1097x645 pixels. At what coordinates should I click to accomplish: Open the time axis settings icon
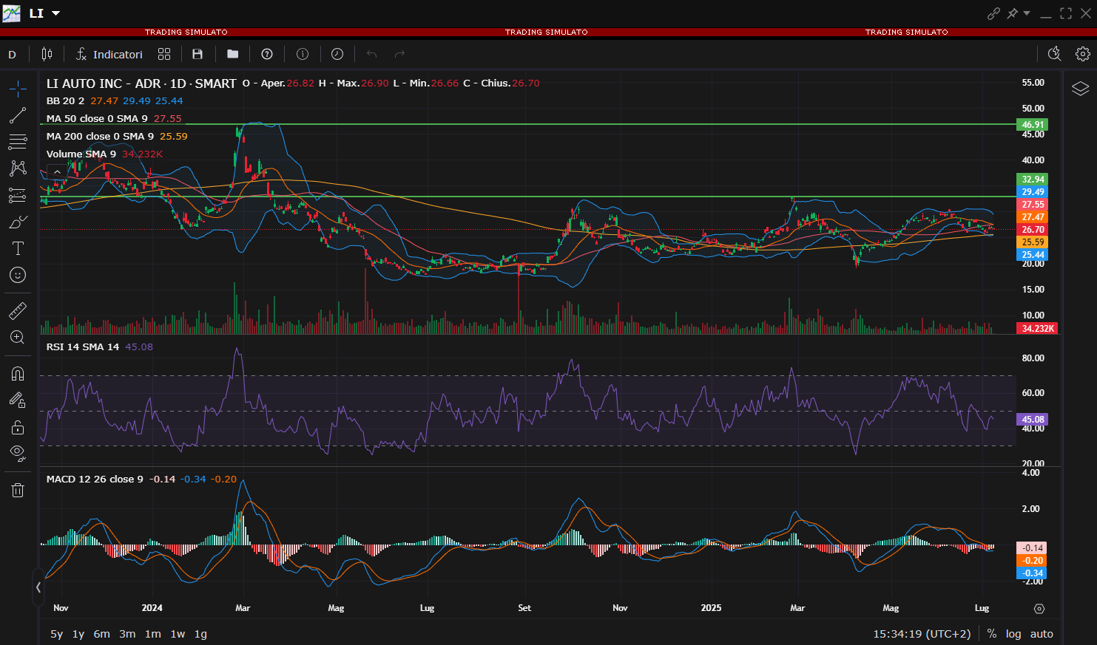(1039, 609)
